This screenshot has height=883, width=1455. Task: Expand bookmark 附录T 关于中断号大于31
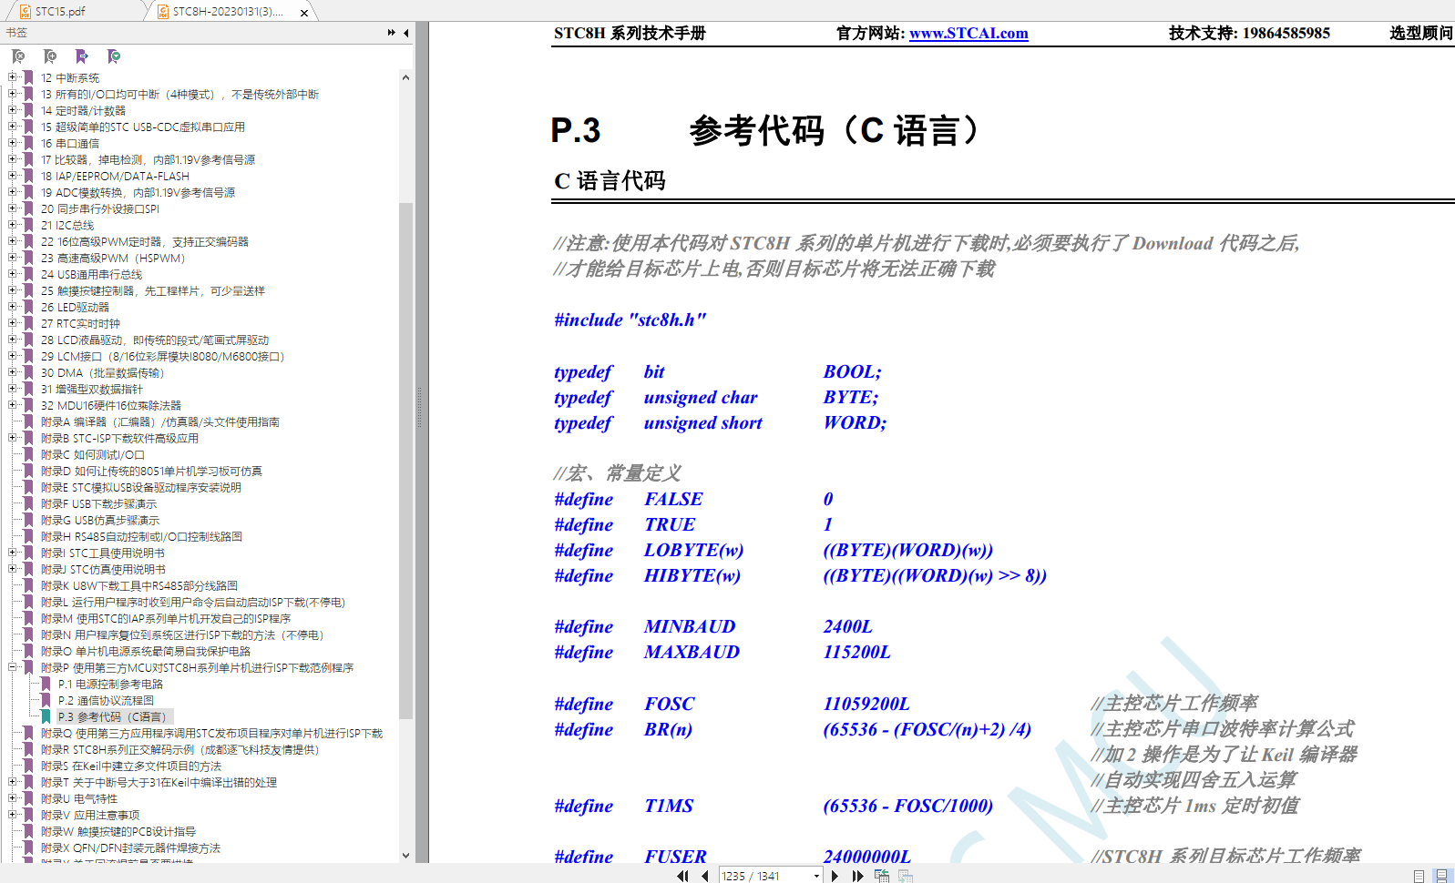point(13,782)
